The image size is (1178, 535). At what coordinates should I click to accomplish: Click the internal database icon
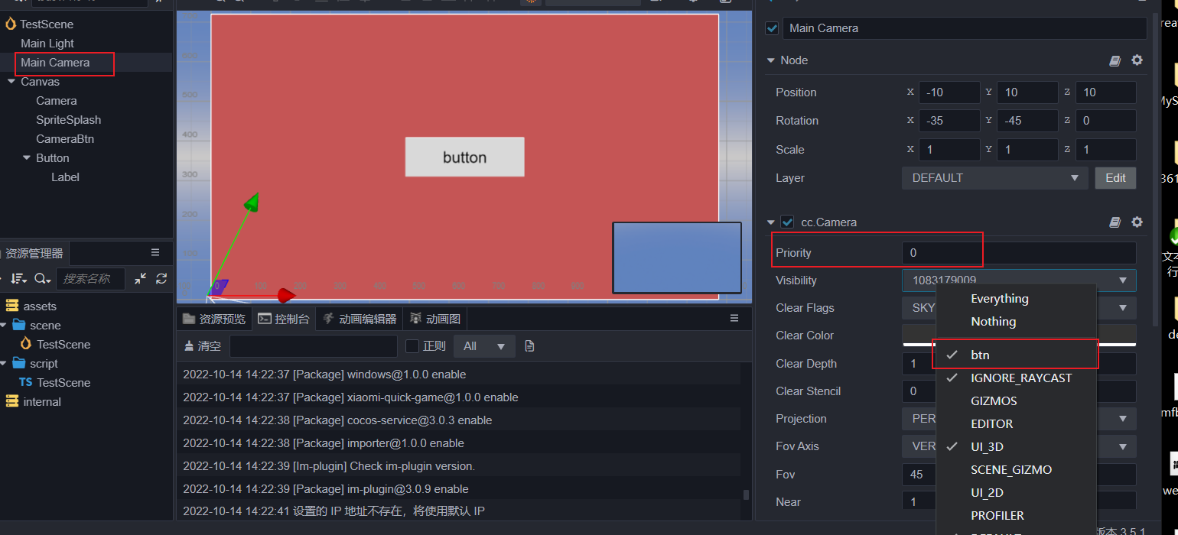point(11,401)
